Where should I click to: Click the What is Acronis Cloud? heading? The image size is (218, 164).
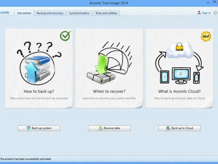[x=179, y=91]
